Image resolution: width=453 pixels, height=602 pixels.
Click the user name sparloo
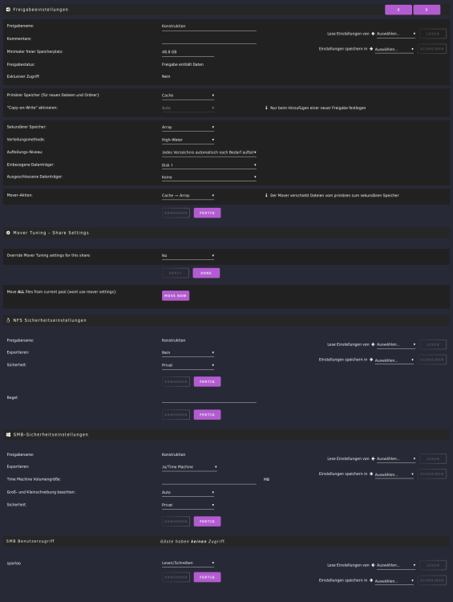click(14, 563)
